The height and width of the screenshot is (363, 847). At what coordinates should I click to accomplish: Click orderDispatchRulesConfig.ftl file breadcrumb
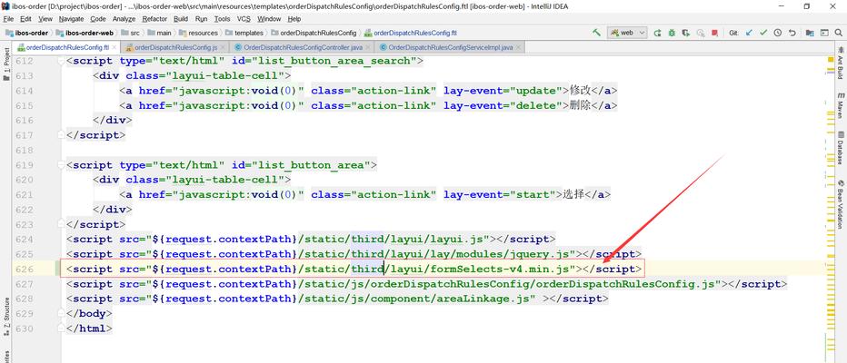tap(411, 33)
